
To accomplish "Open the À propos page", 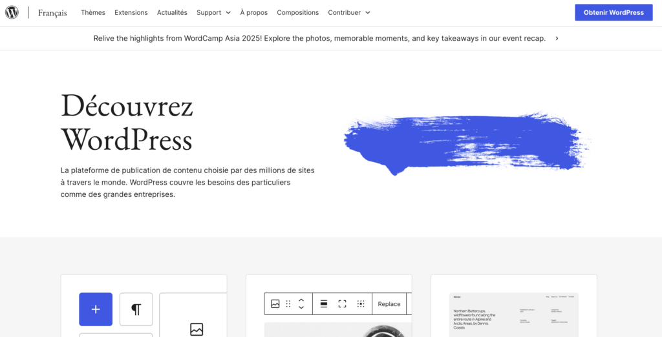I will click(253, 13).
